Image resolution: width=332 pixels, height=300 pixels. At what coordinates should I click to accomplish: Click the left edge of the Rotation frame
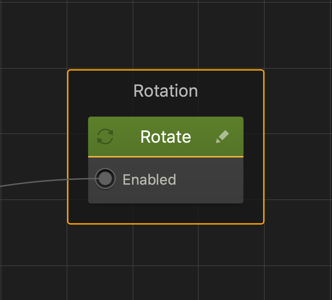point(68,147)
